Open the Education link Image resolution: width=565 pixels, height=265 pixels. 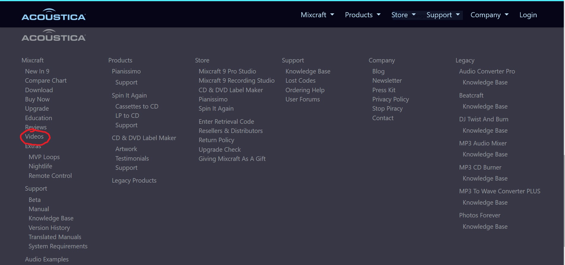pos(38,118)
